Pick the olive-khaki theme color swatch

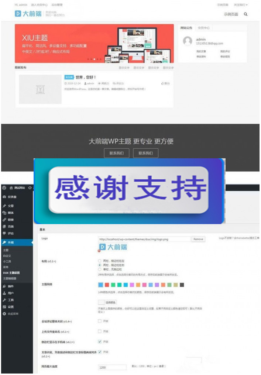point(176,285)
